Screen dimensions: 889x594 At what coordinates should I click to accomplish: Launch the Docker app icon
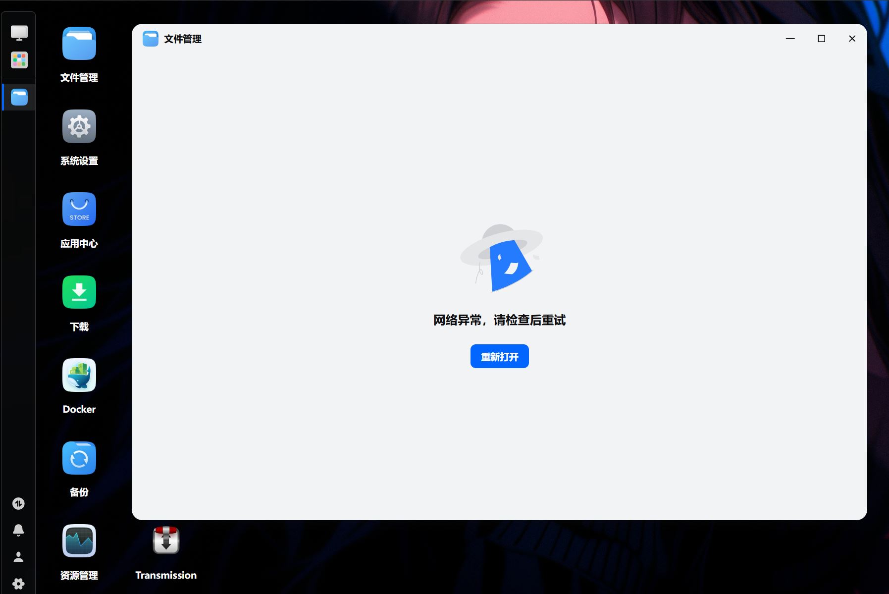[79, 375]
